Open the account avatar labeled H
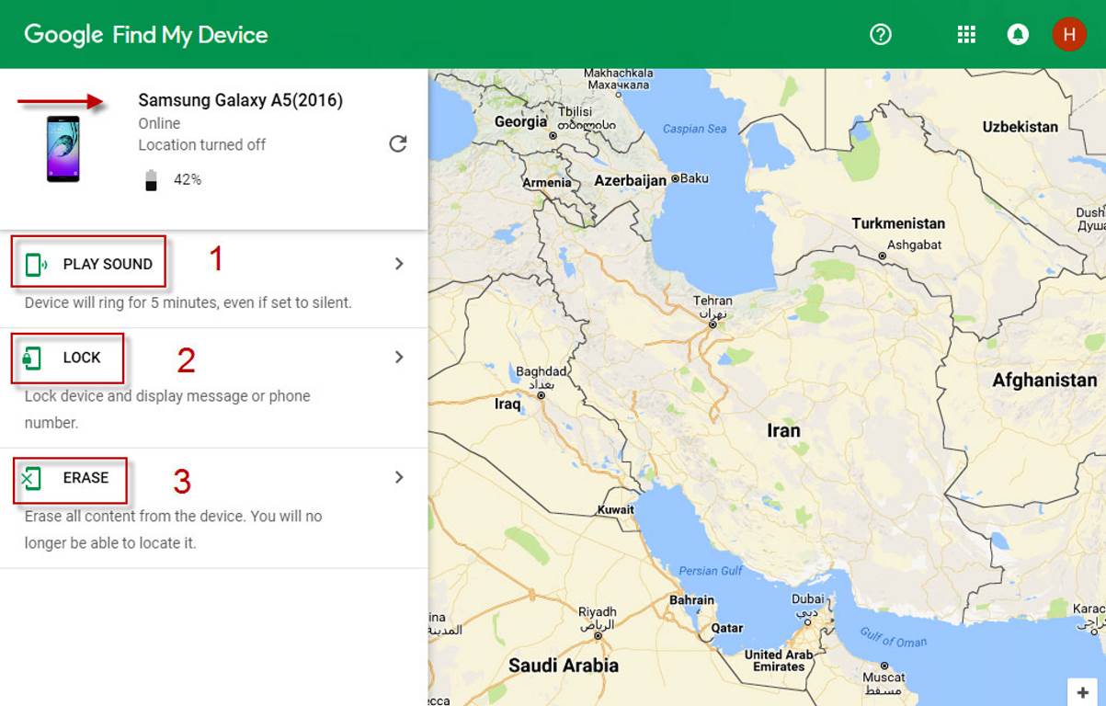The image size is (1106, 706). pos(1068,35)
